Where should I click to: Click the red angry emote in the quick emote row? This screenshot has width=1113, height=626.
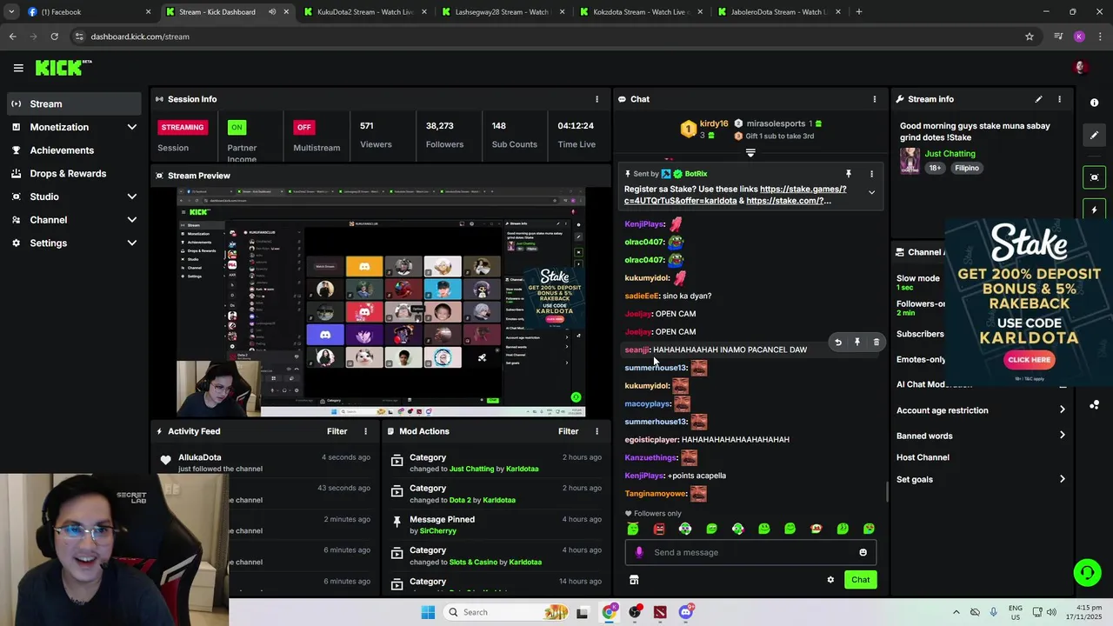click(x=659, y=529)
